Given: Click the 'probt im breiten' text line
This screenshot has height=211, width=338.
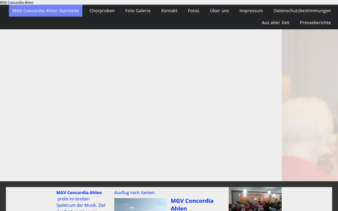Looking at the screenshot, I should coord(73,199).
